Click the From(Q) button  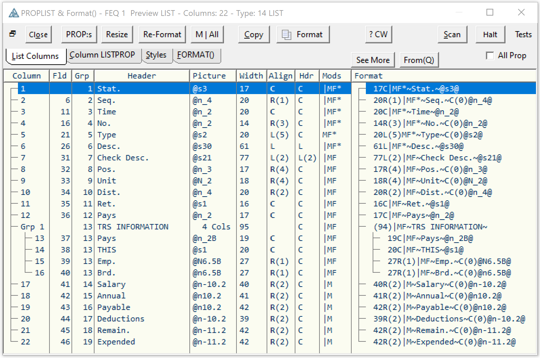[x=419, y=60]
